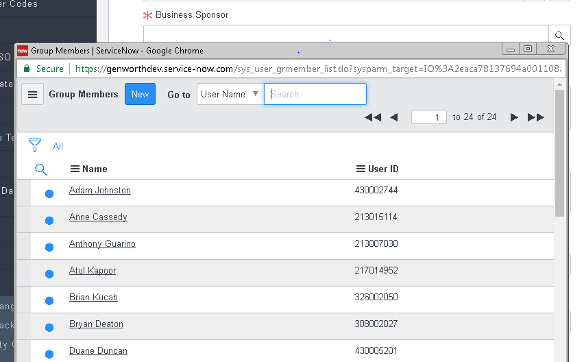The height and width of the screenshot is (362, 584).
Task: Sort by the User ID column header
Action: point(383,169)
